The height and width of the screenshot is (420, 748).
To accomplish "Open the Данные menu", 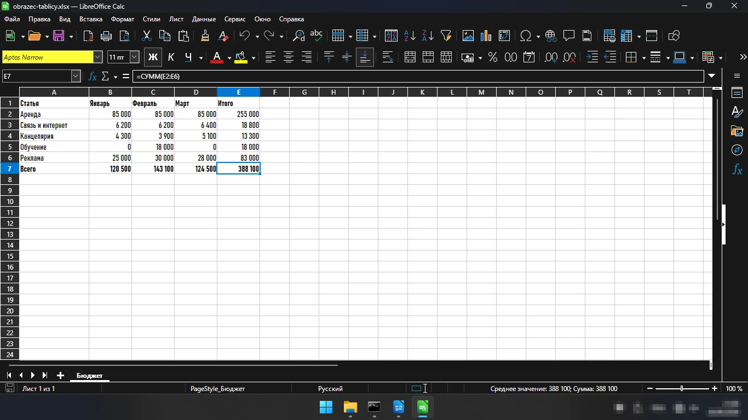I will pos(204,19).
